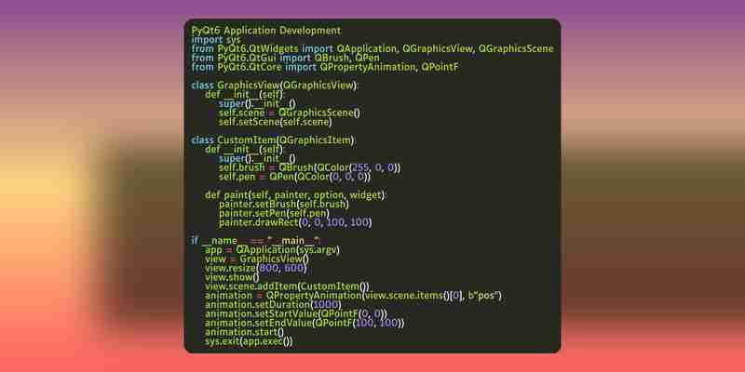Click "painter.setBrush(self.brush)" line
The height and width of the screenshot is (372, 745).
pos(284,205)
